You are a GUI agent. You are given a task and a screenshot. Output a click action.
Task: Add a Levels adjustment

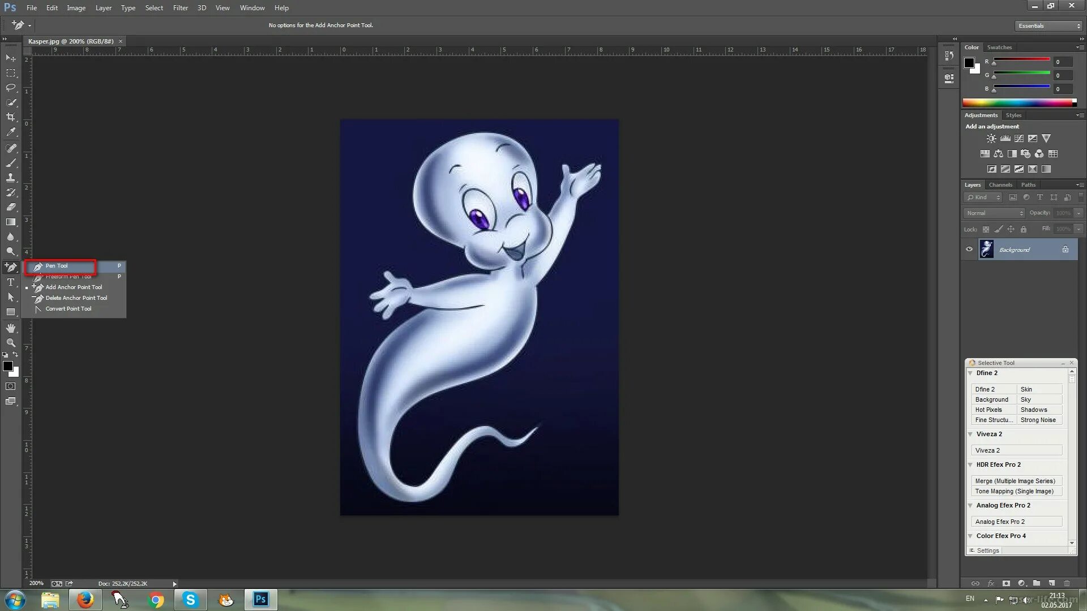pyautogui.click(x=1005, y=139)
